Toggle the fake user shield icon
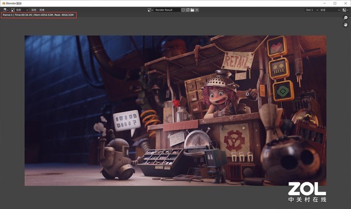Image resolution: width=351 pixels, height=209 pixels. pos(183,10)
